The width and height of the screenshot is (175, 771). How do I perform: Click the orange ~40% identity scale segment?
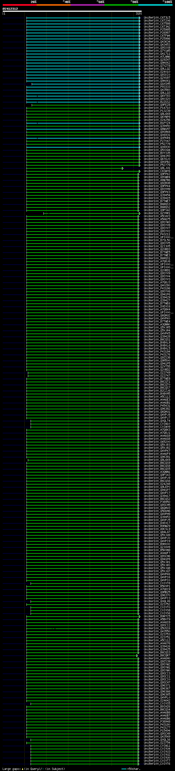tap(54, 5)
